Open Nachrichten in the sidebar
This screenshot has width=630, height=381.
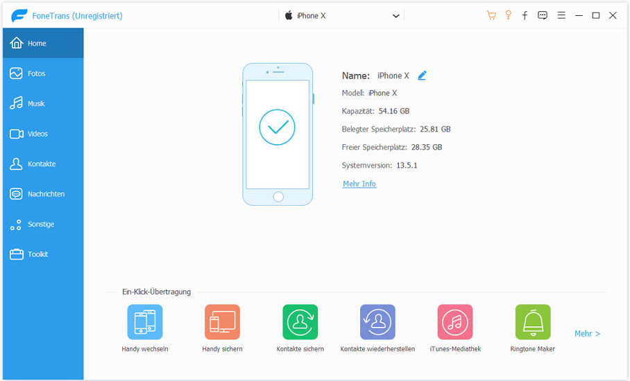[x=43, y=194]
